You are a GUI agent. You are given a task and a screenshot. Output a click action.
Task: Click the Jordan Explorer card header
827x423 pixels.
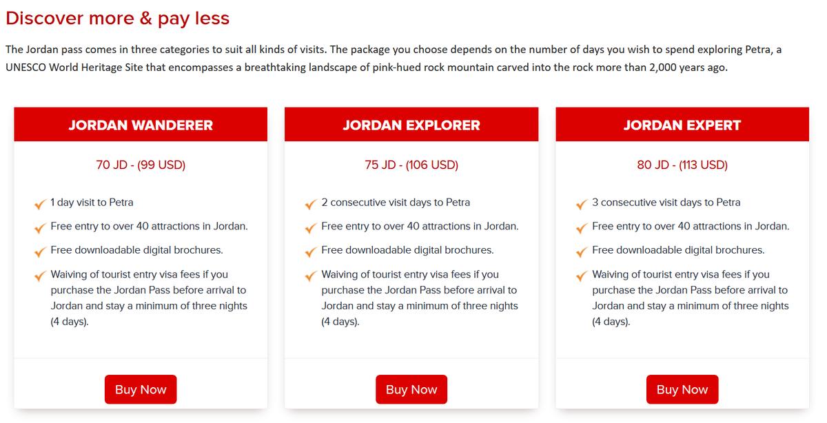click(411, 125)
